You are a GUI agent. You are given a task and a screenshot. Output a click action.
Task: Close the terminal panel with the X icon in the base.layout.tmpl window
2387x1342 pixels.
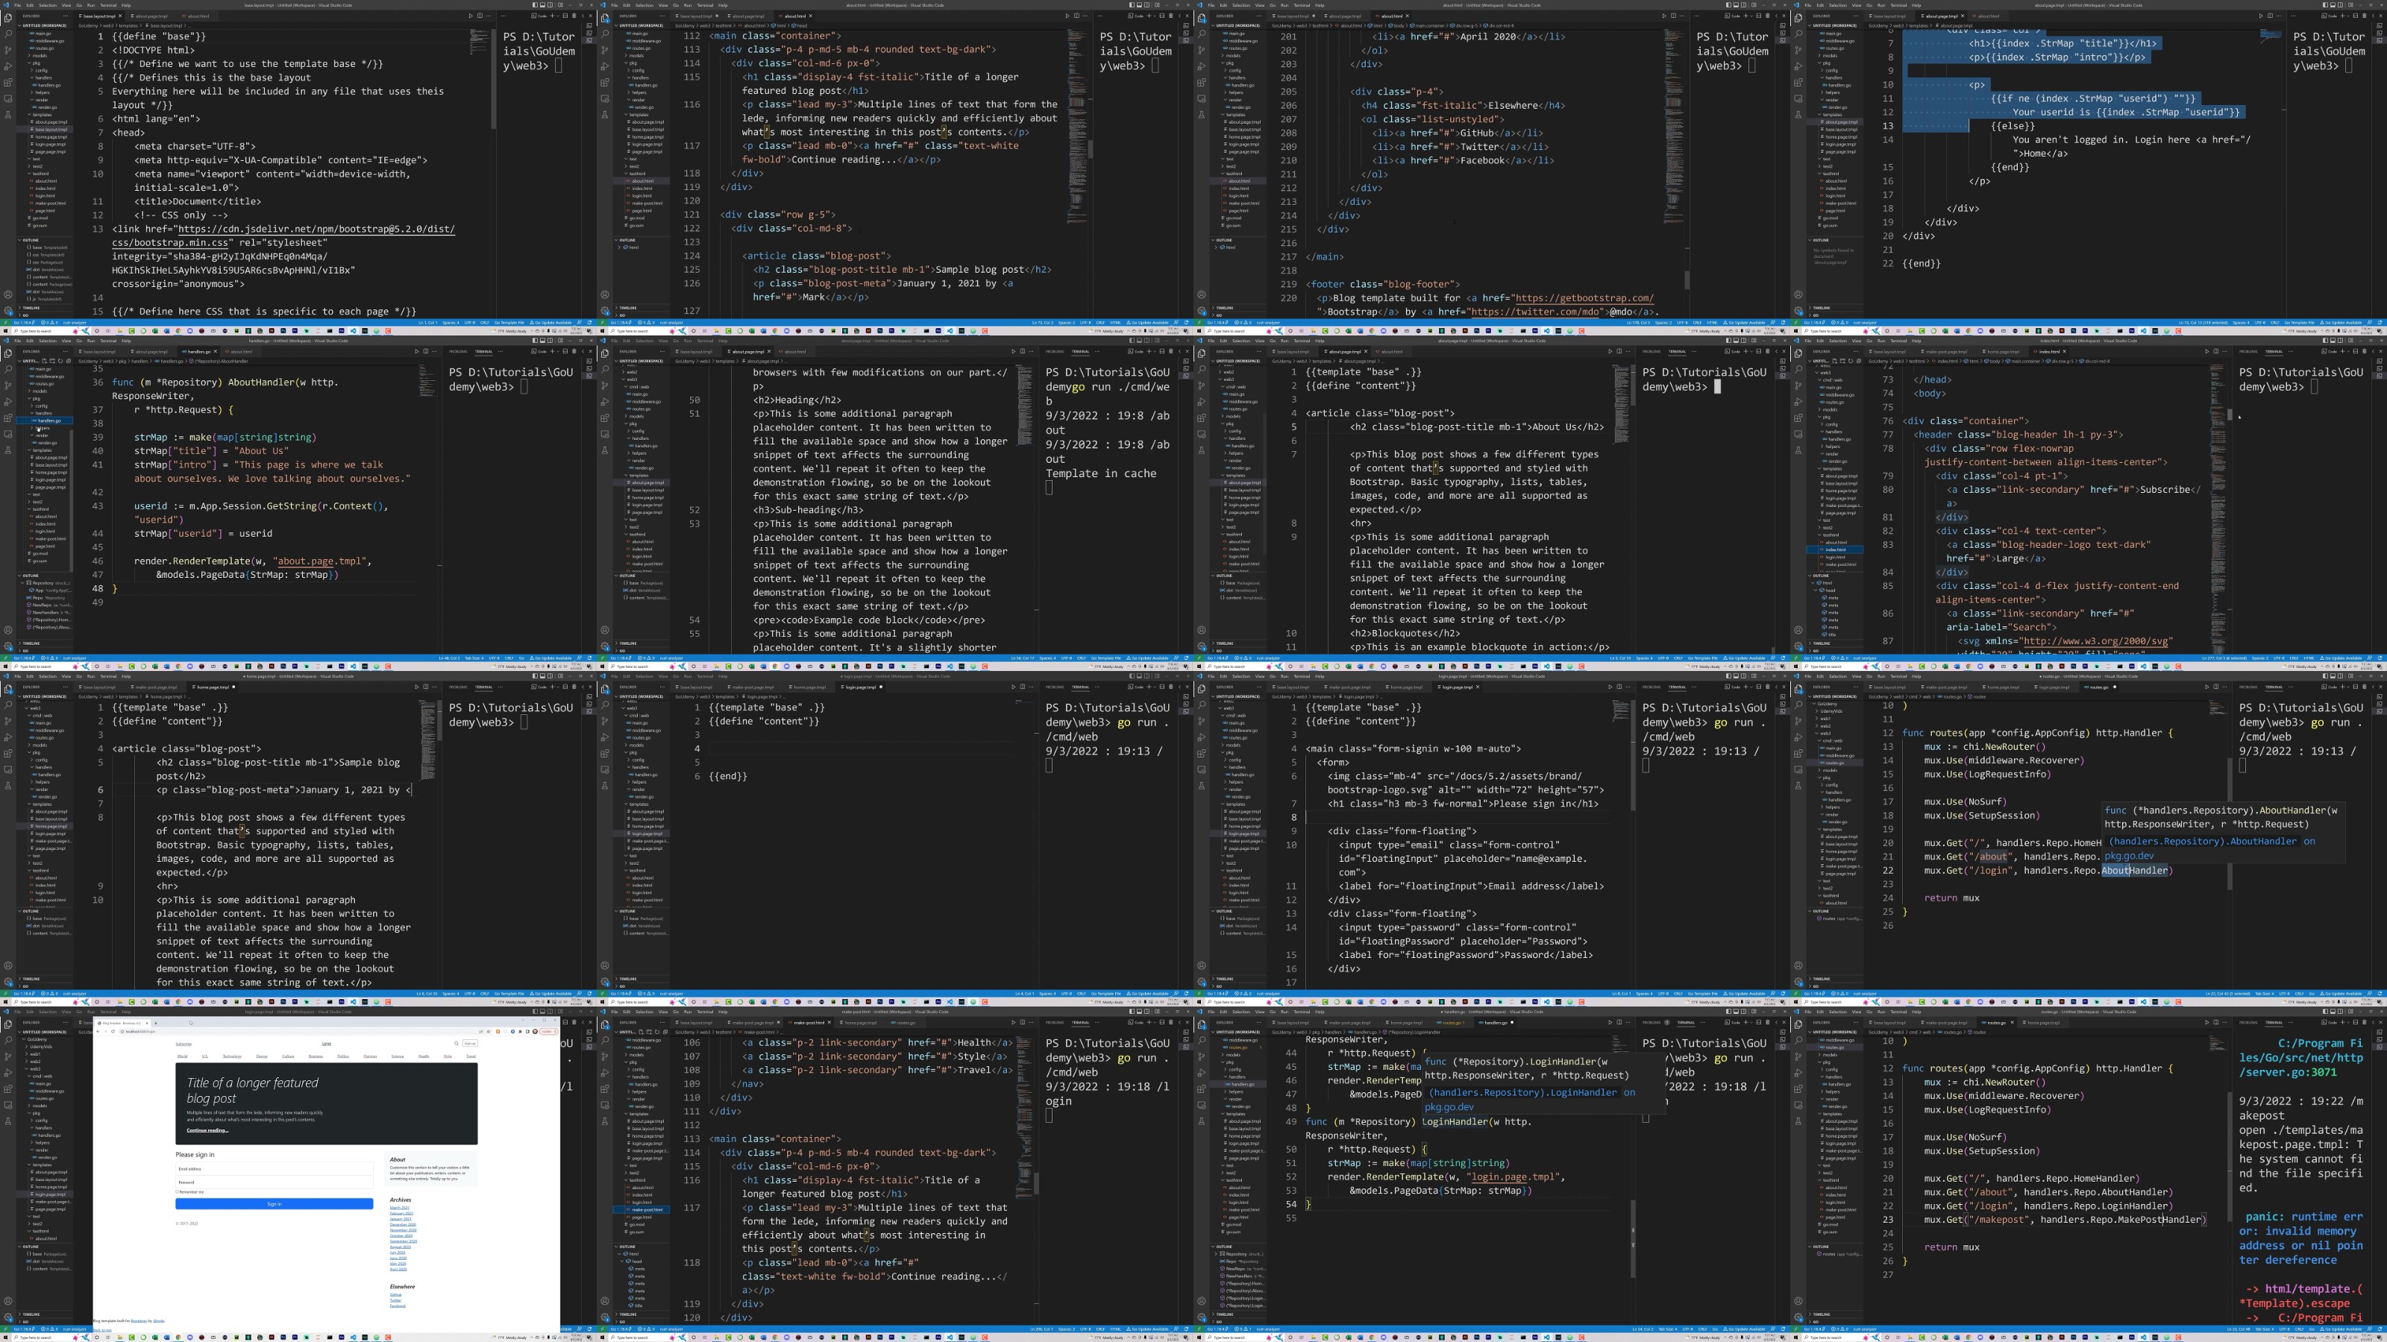coord(592,16)
